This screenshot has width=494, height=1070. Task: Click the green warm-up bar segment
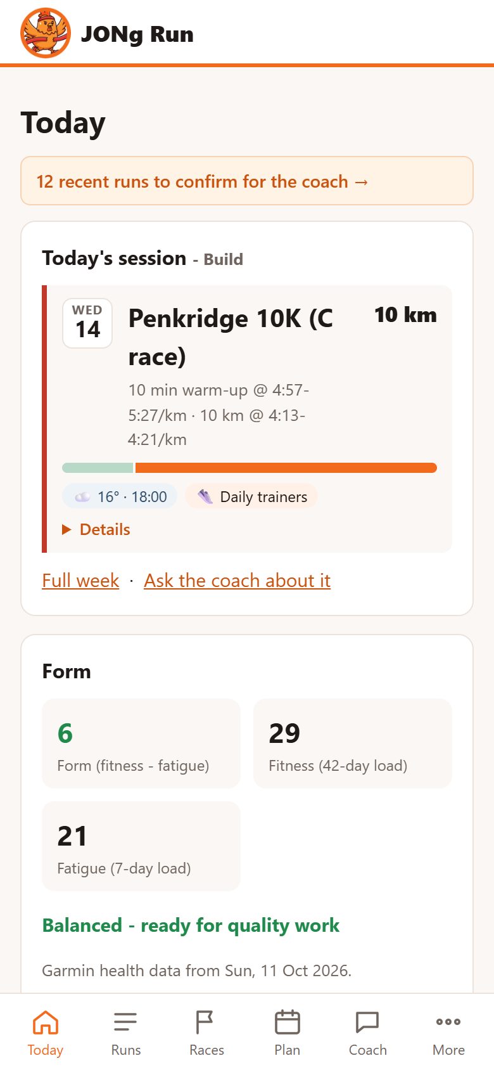pyautogui.click(x=98, y=468)
